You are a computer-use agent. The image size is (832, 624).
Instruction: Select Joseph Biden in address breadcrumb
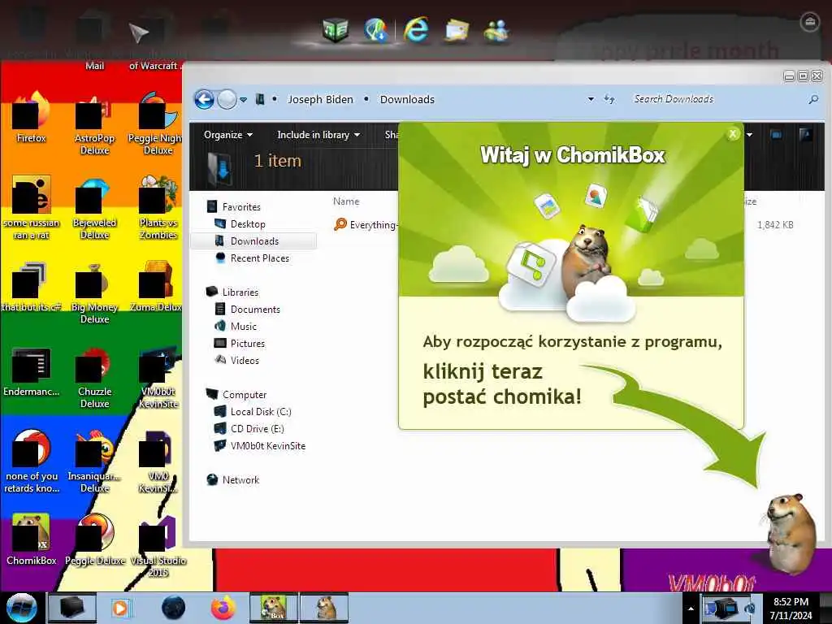[x=320, y=99]
